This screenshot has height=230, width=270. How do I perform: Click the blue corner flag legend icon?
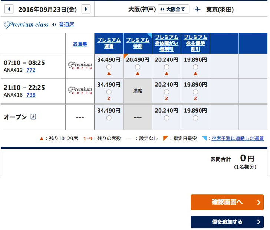[x=204, y=138]
